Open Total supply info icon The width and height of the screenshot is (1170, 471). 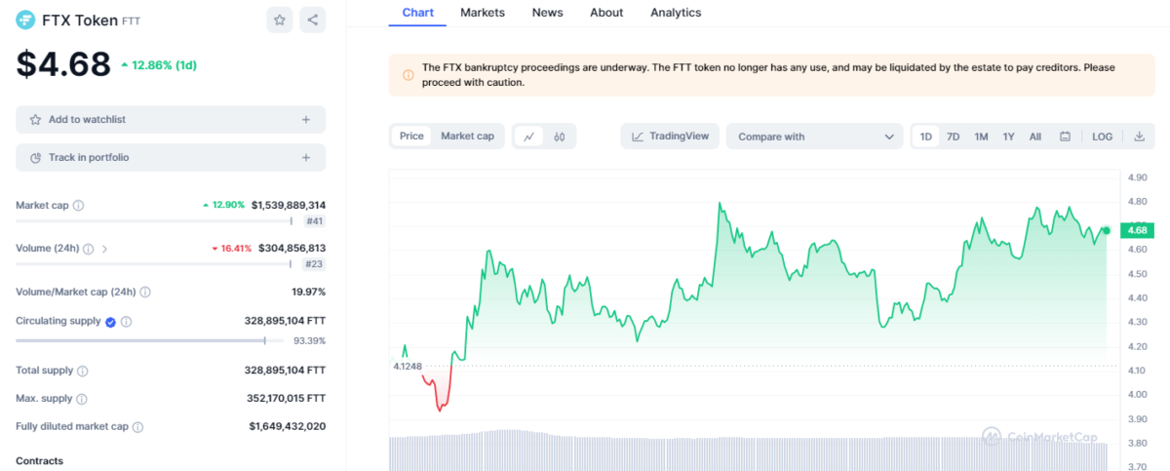coord(83,371)
